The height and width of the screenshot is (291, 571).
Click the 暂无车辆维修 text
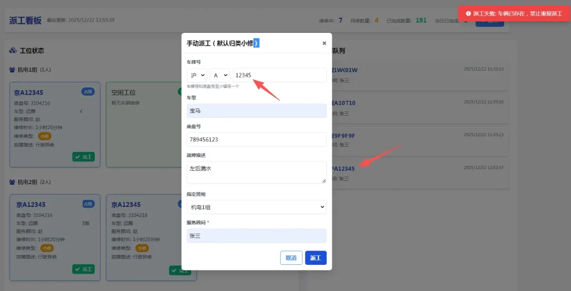pyautogui.click(x=125, y=103)
